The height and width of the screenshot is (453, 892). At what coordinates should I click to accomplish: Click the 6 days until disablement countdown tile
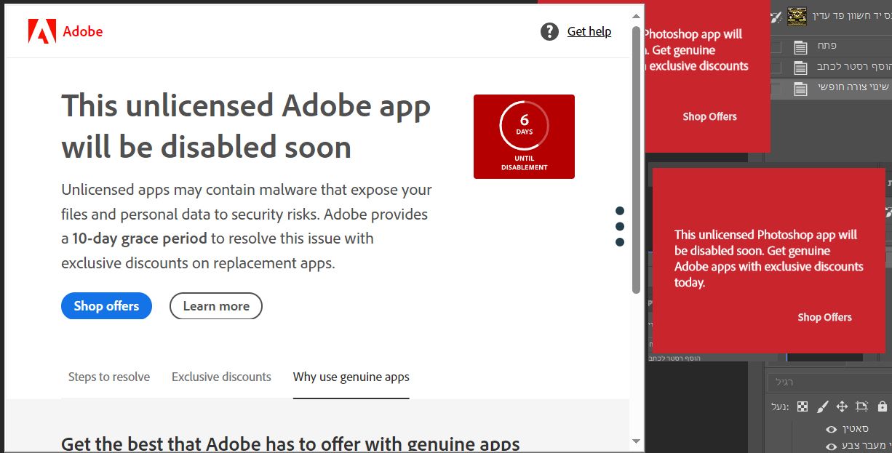524,137
